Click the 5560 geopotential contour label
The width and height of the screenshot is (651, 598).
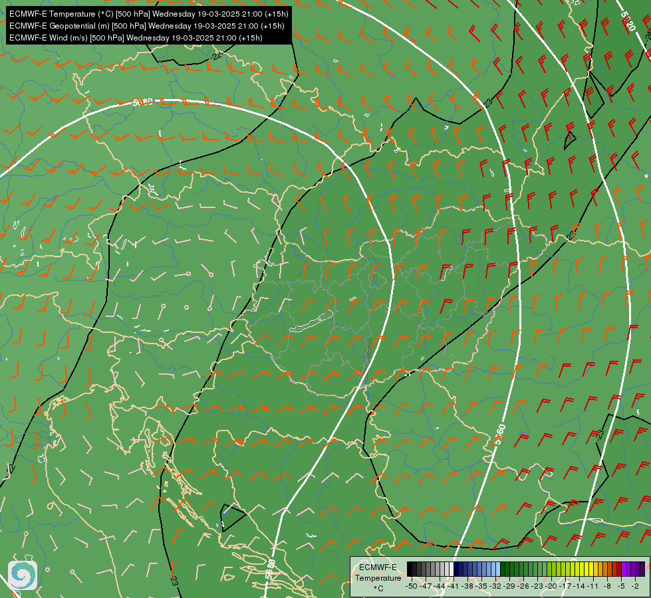click(x=500, y=434)
